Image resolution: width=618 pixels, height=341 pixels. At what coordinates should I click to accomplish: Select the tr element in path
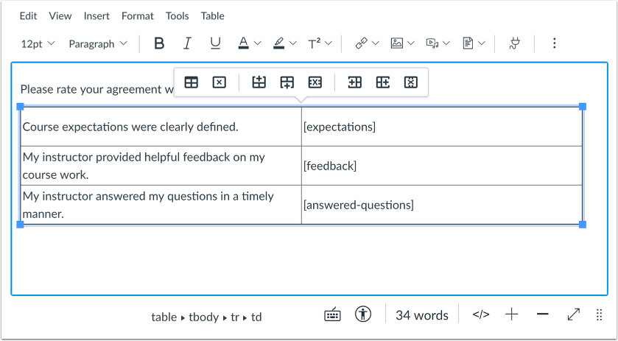tap(235, 317)
